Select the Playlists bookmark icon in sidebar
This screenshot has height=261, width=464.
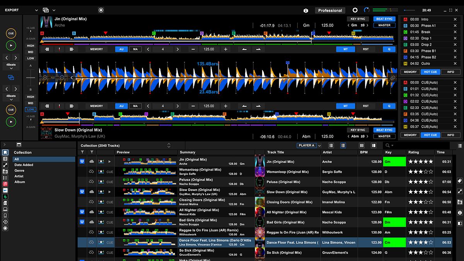(5, 152)
